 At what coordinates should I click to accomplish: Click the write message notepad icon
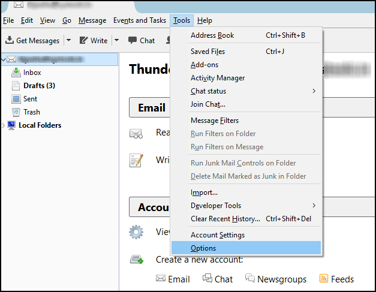tap(136, 160)
